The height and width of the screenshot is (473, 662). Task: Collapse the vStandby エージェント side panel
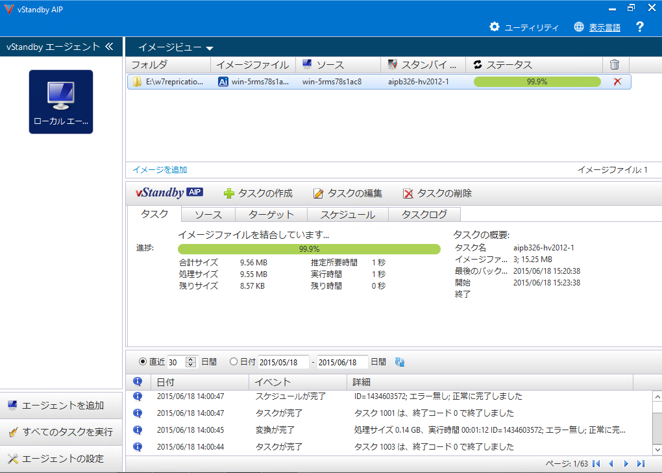click(109, 47)
